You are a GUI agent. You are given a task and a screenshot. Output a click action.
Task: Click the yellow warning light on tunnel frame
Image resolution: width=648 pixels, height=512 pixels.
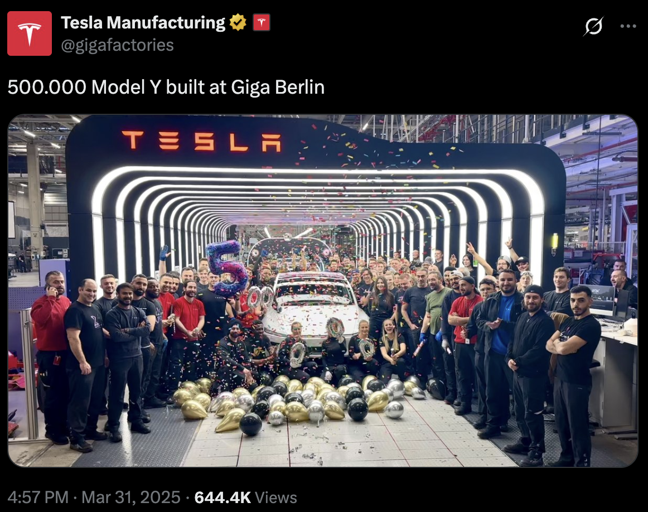point(554,243)
